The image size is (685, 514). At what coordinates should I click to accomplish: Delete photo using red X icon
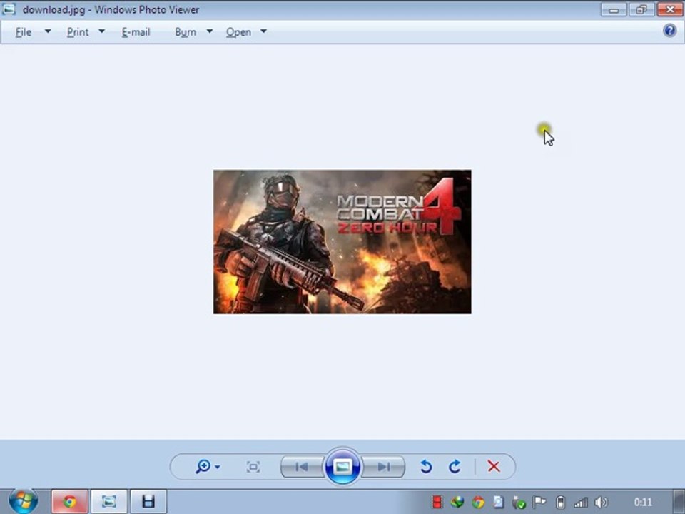494,466
